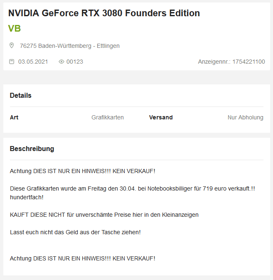
Task: Click the Versand label
Action: 161,117
